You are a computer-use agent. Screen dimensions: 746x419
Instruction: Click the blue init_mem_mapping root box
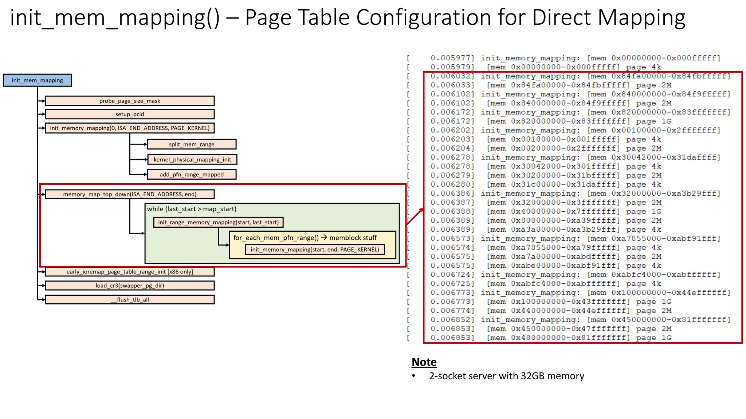(37, 80)
